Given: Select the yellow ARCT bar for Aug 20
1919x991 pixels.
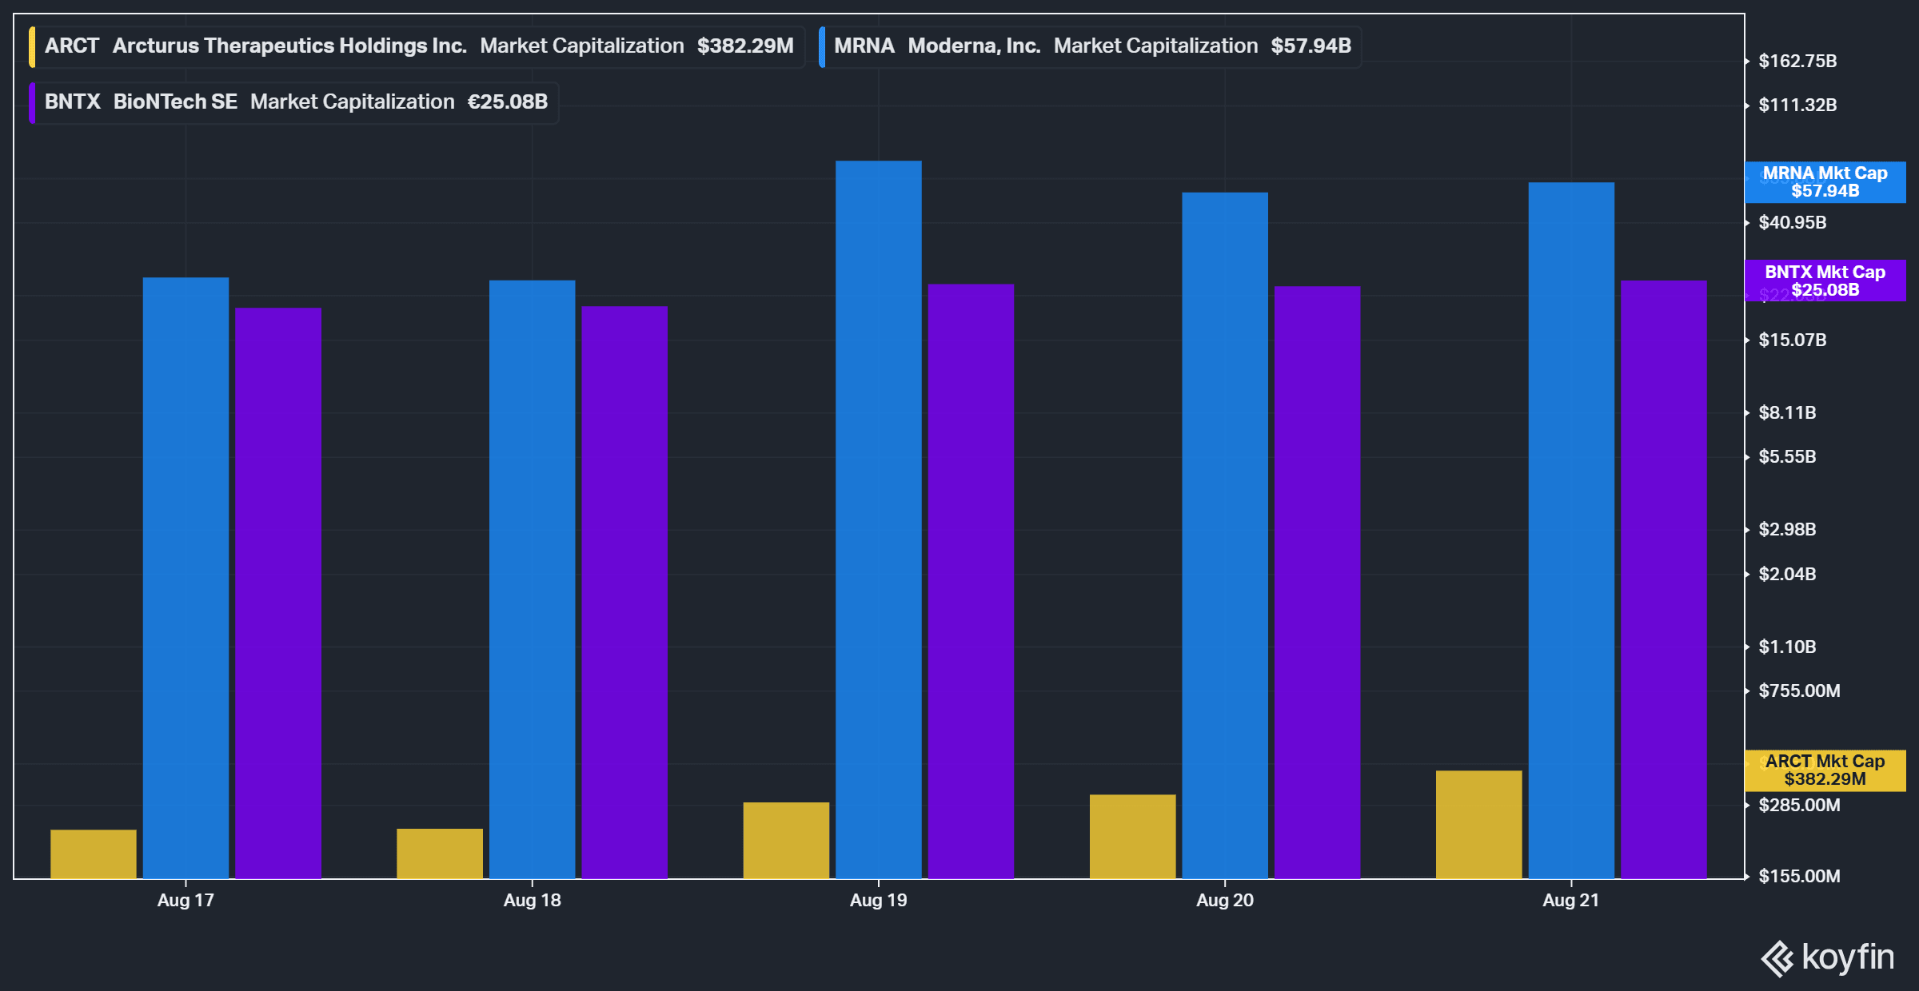Looking at the screenshot, I should point(1132,837).
